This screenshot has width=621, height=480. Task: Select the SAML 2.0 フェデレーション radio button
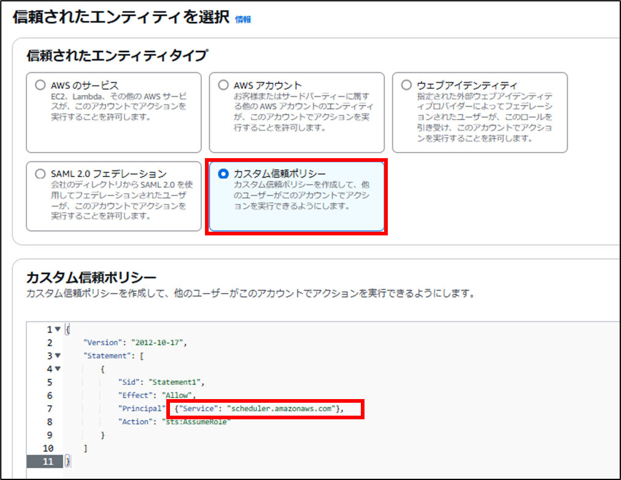(40, 173)
